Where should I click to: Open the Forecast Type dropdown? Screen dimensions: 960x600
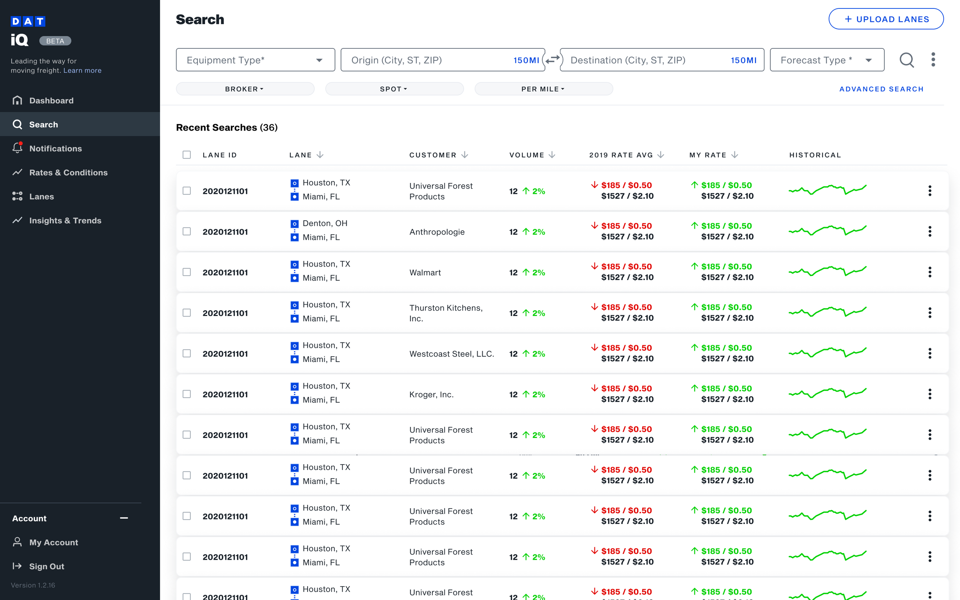coord(827,60)
